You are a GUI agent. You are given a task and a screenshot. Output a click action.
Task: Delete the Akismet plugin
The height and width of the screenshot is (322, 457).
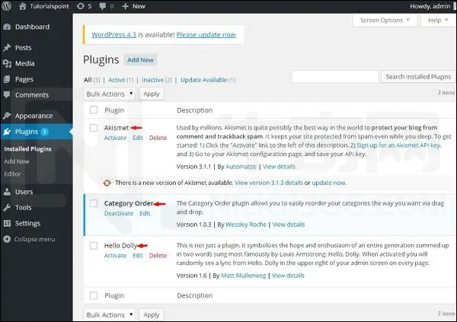point(158,138)
